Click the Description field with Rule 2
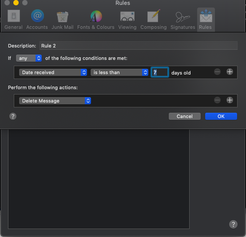Screen dimensions: 246x237 pos(139,46)
